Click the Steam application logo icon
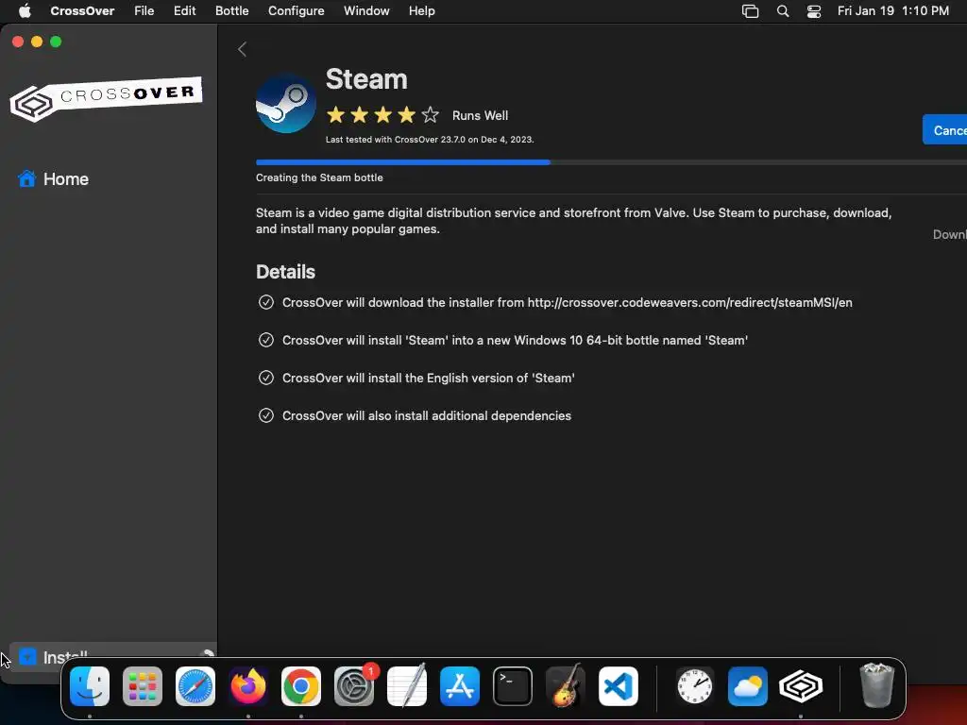967x725 pixels. click(x=285, y=103)
